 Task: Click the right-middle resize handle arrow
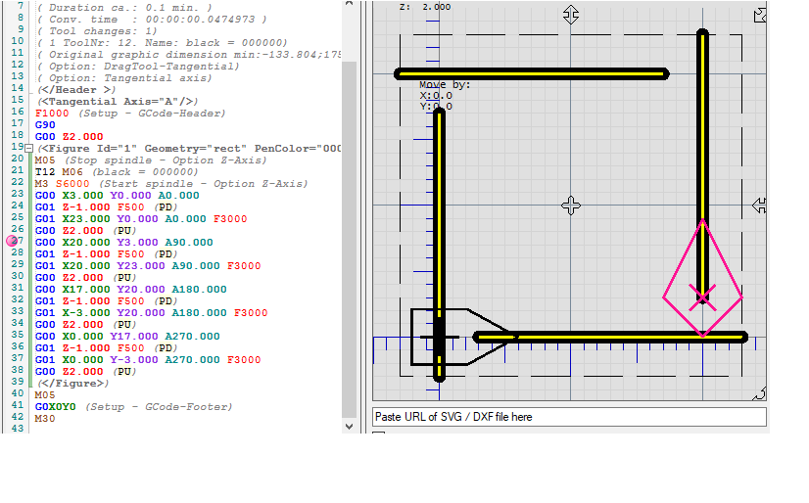[x=758, y=206]
